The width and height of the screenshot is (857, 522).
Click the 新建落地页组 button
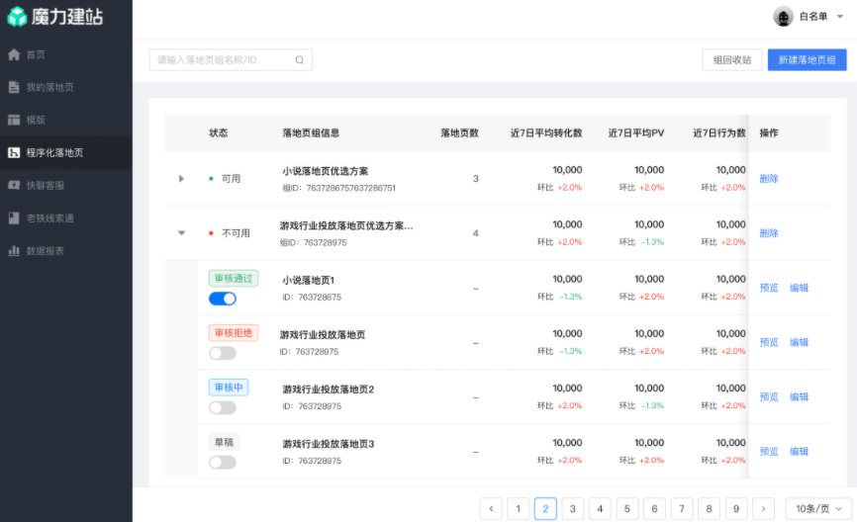click(x=807, y=60)
